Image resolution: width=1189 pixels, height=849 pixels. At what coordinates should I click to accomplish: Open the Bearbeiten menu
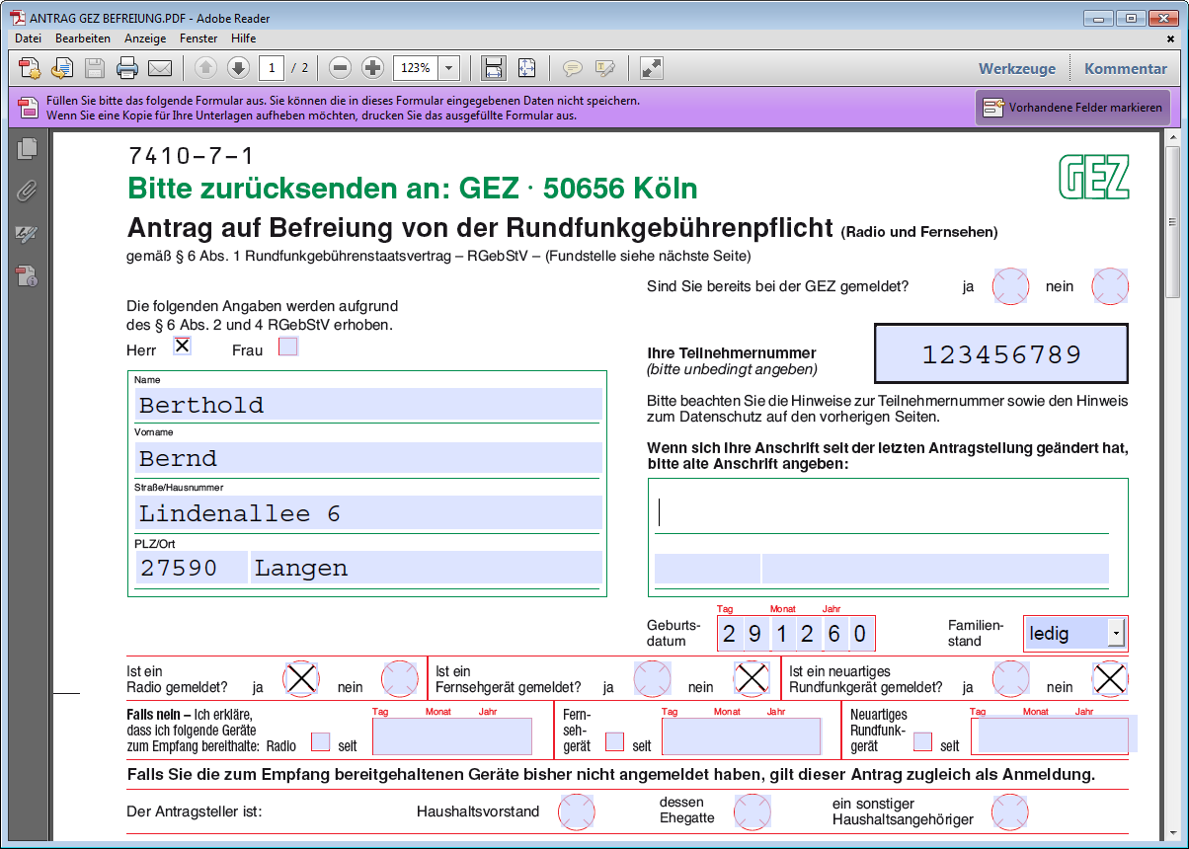coord(83,39)
